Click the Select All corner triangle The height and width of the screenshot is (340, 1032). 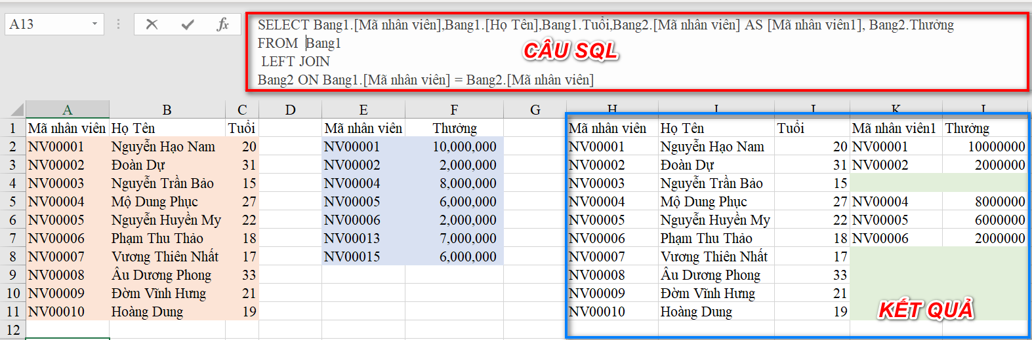(x=16, y=109)
